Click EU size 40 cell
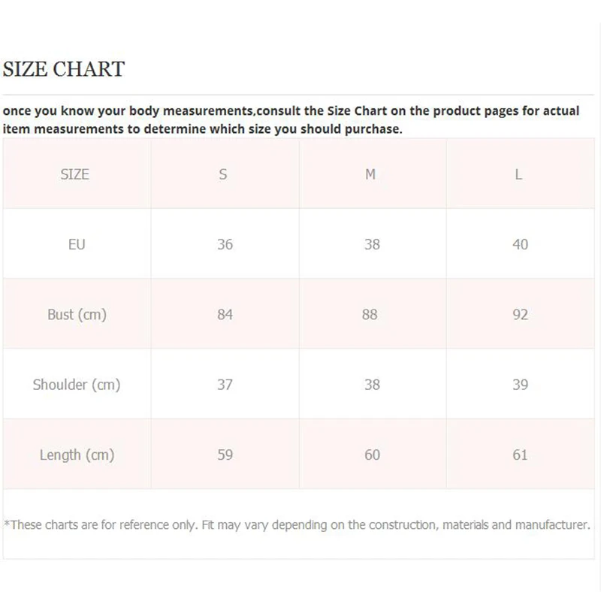Screen dimensions: 601x601 click(x=520, y=244)
